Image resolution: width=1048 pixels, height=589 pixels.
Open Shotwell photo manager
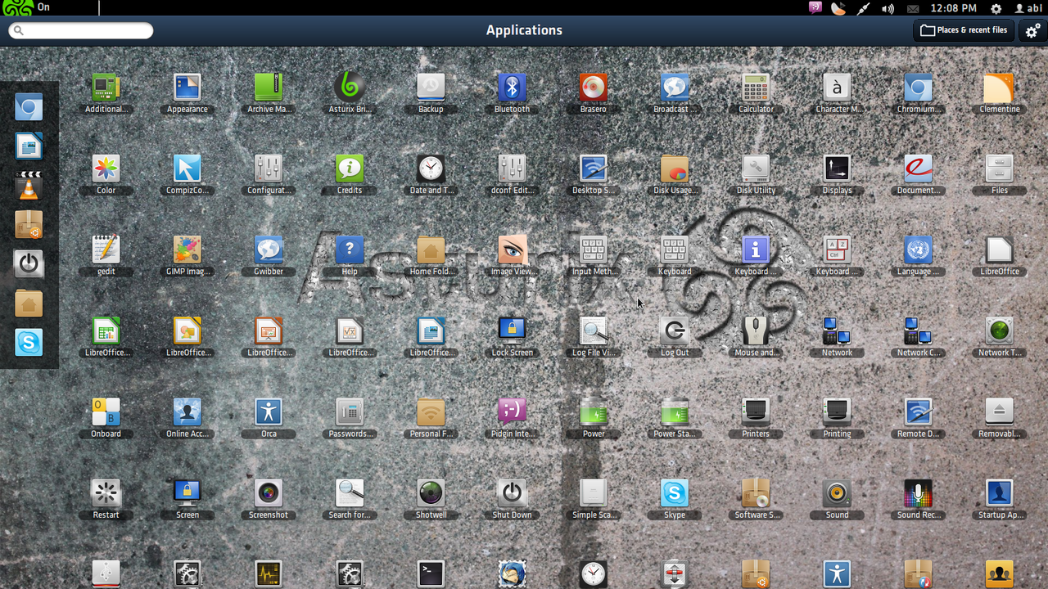tap(431, 492)
